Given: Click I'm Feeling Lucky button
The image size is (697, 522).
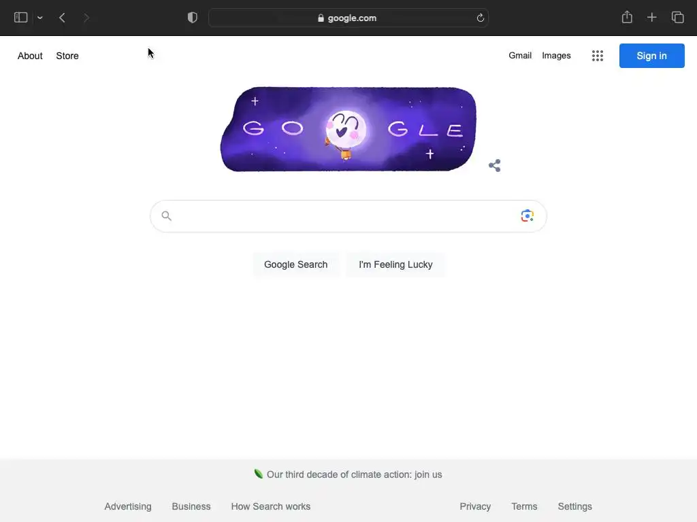Looking at the screenshot, I should coord(395,264).
